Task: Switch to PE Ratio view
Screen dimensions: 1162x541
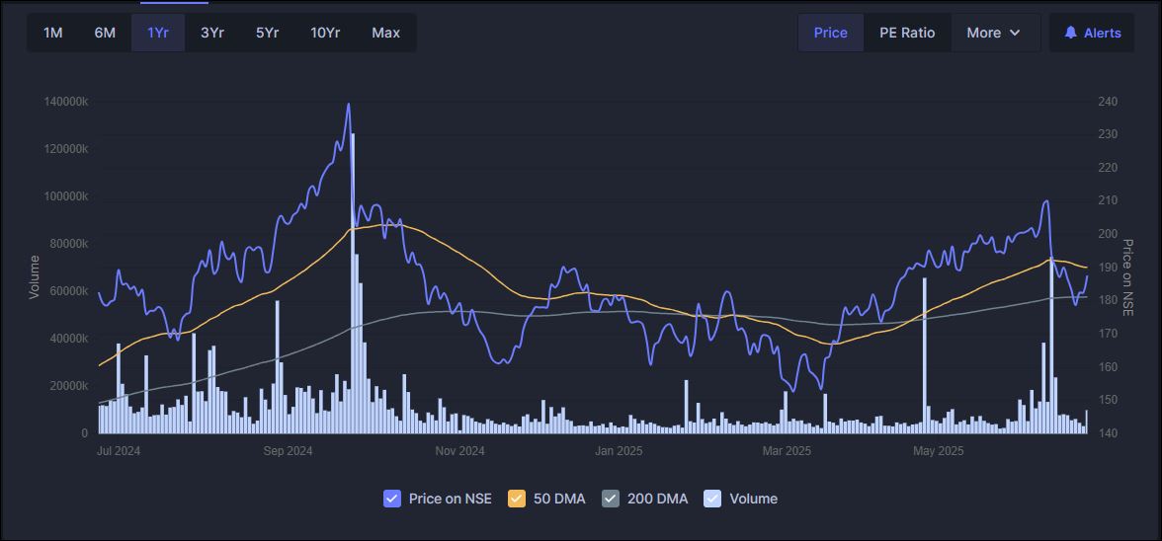Action: (907, 33)
